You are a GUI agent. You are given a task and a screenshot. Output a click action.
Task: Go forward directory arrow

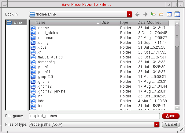(145, 14)
